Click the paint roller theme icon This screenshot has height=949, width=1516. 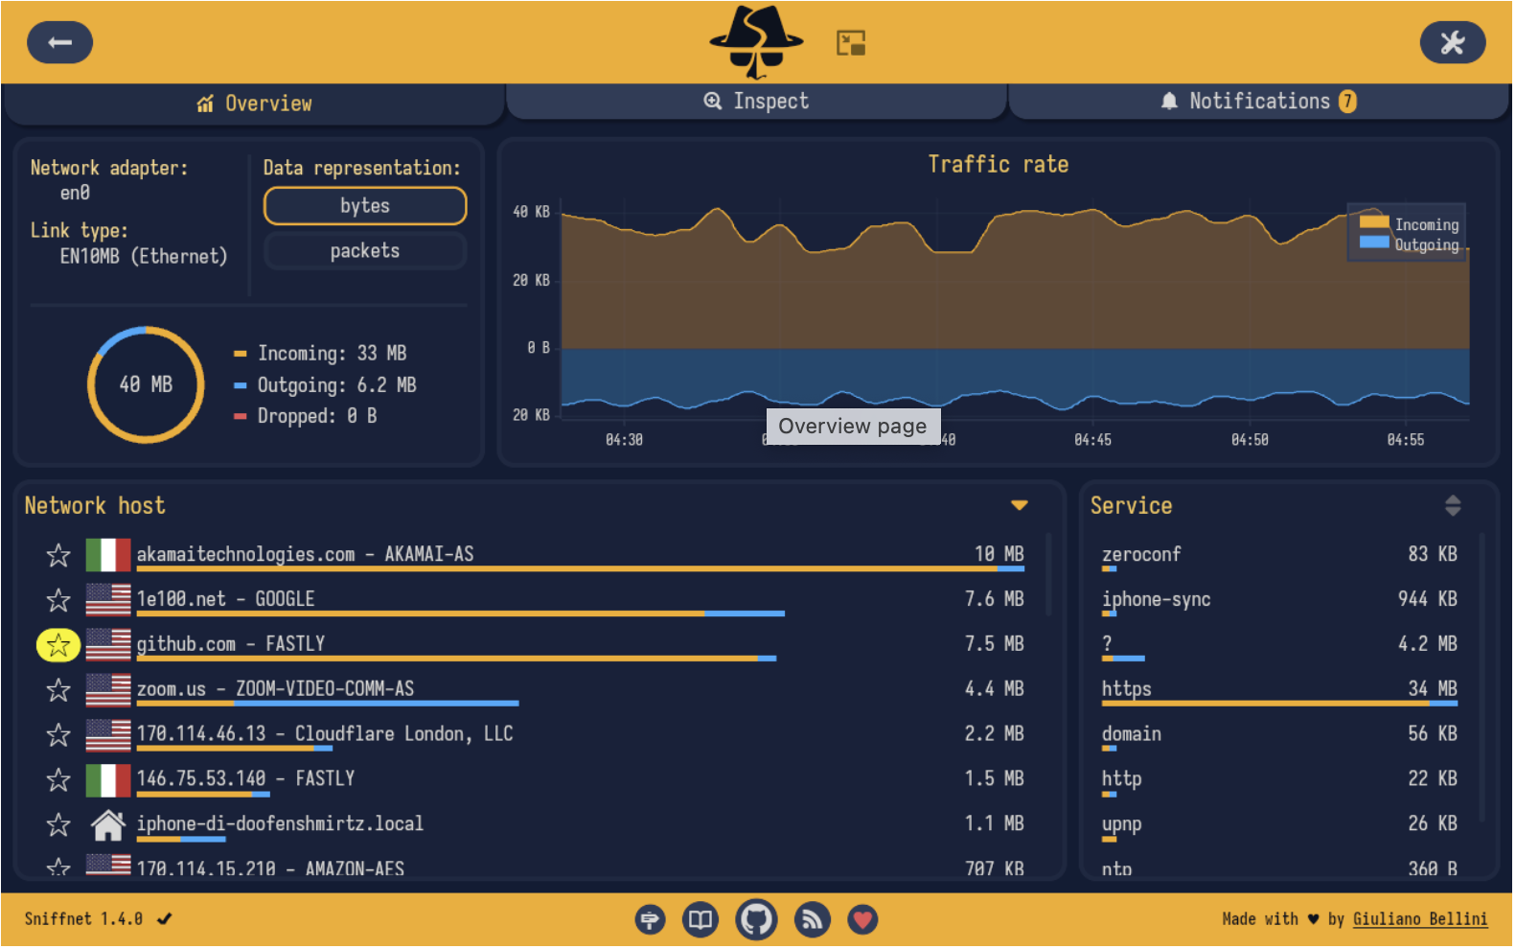click(650, 920)
